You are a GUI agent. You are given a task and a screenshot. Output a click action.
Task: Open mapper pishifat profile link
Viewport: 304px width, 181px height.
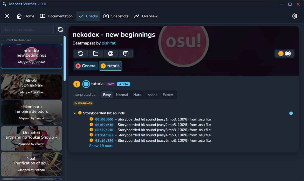pyautogui.click(x=109, y=43)
